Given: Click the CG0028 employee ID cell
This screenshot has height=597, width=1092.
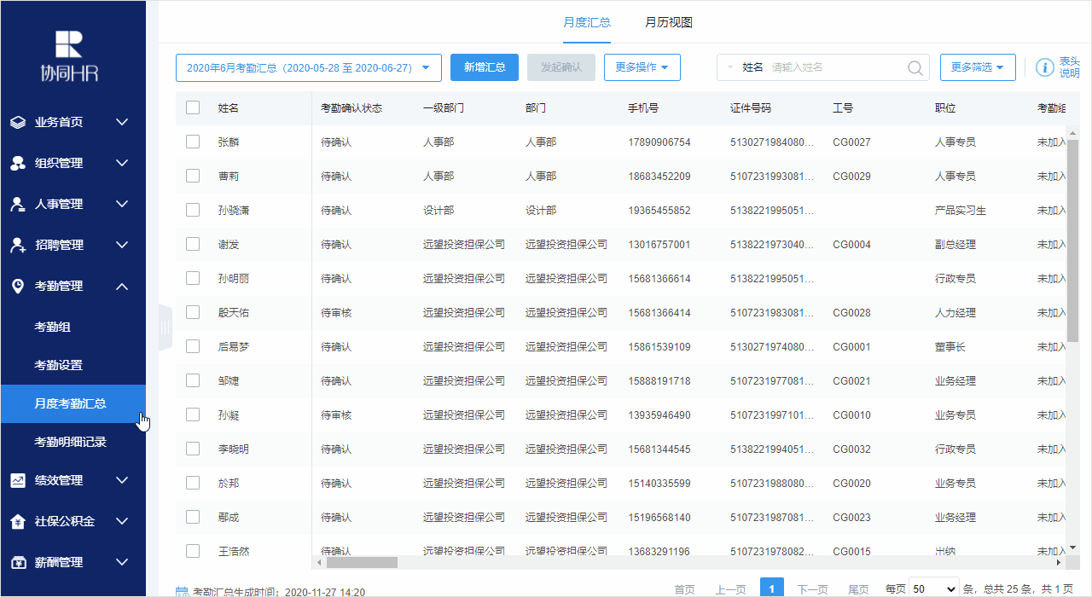Looking at the screenshot, I should (x=851, y=313).
